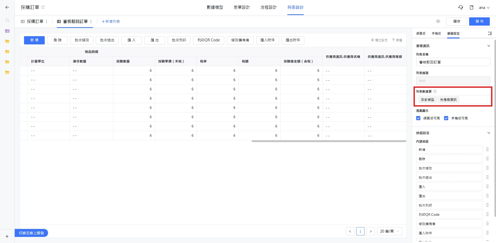This screenshot has height=243, width=496.
Task: Go to next page arrow
Action: (371, 231)
